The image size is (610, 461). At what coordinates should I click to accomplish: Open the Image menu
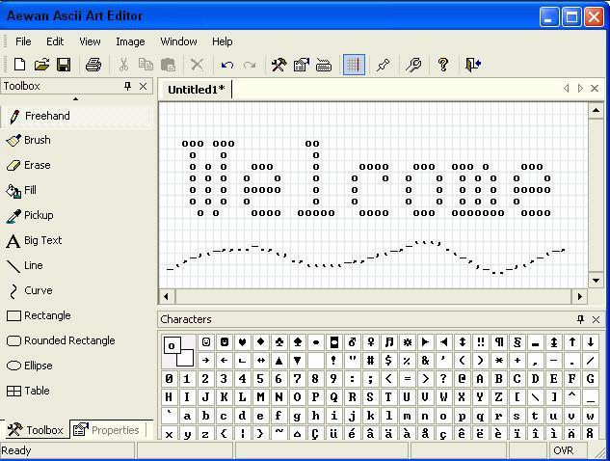130,41
